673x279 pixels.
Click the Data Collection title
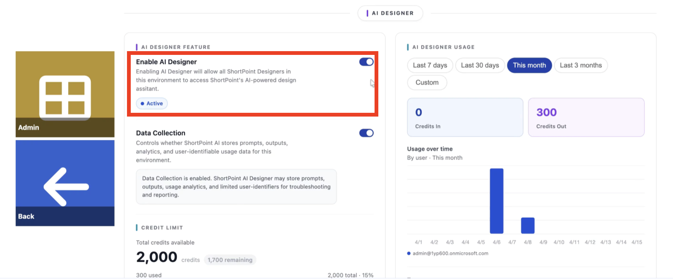161,133
